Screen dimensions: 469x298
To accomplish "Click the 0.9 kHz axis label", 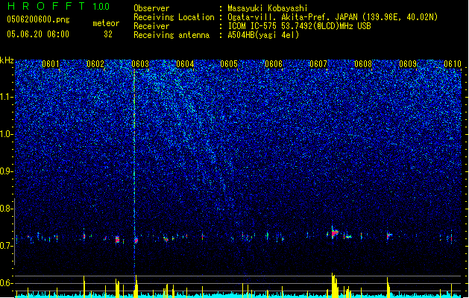I will 7,171.
